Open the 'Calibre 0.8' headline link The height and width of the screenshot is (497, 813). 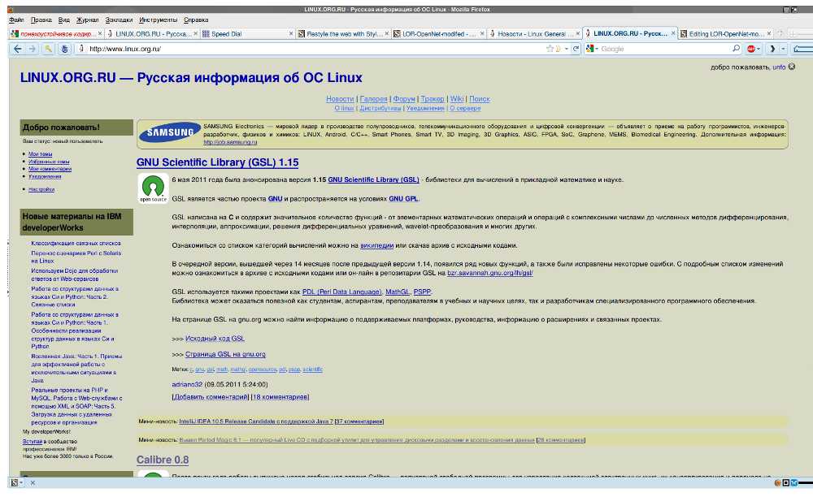coord(163,460)
